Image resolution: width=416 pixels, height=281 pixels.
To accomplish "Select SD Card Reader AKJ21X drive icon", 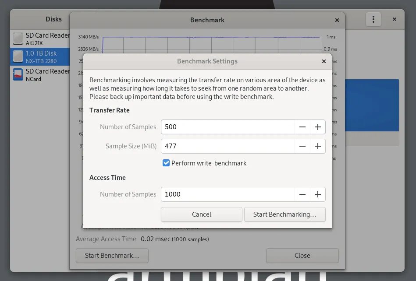I will tap(18, 39).
